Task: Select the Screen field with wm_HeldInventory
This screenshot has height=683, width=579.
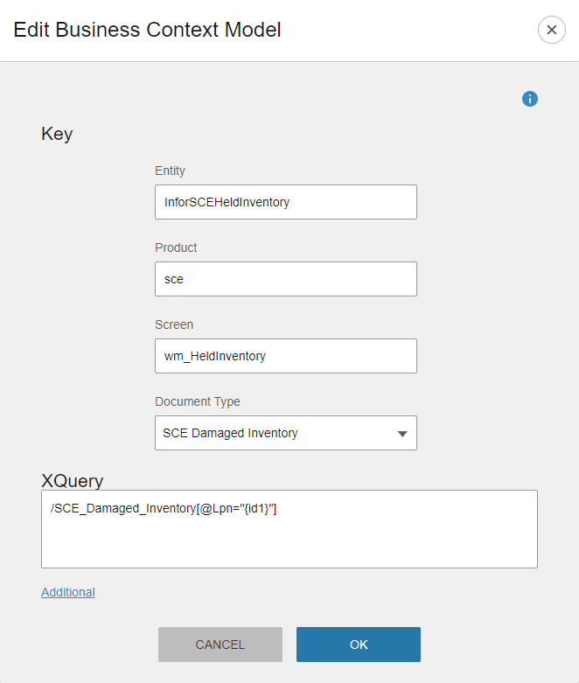Action: (x=285, y=356)
